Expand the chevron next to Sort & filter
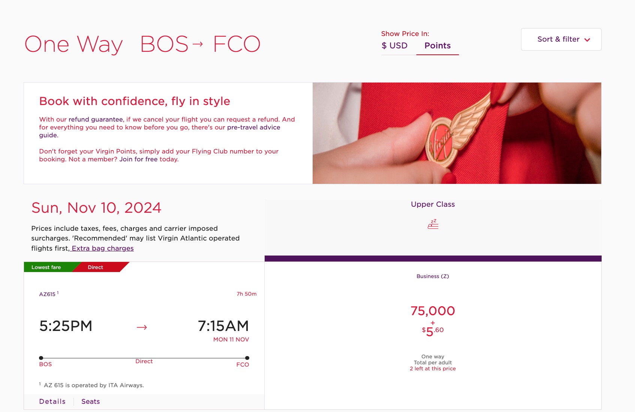Screen dimensions: 635x412 pos(587,39)
